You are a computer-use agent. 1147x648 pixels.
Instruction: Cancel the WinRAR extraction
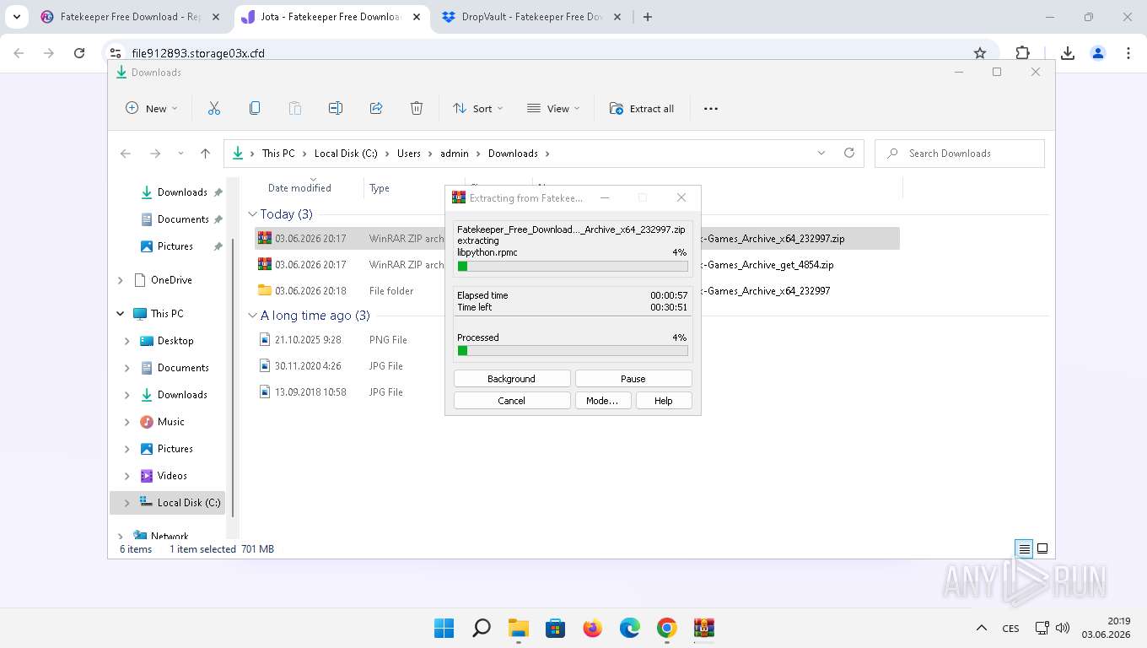pos(512,401)
